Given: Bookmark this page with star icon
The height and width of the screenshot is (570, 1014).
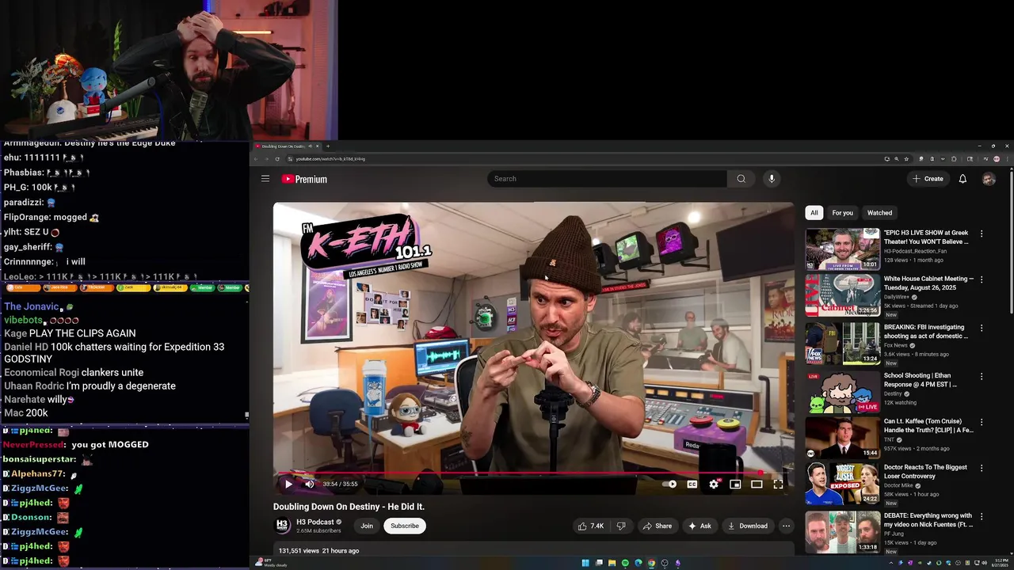Looking at the screenshot, I should tap(907, 159).
